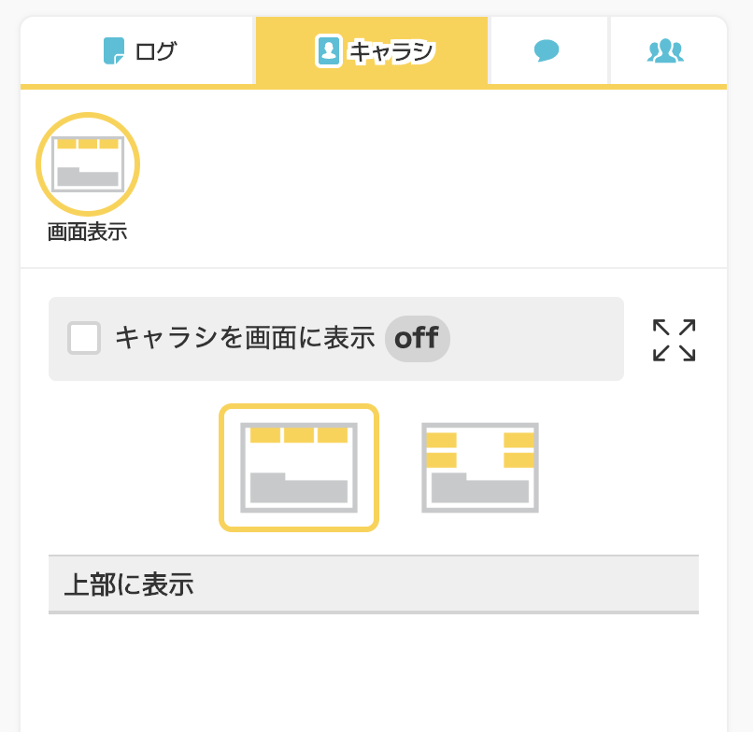Click the 画面表示 caption under the circle
Image resolution: width=753 pixels, height=732 pixels.
pos(87,232)
